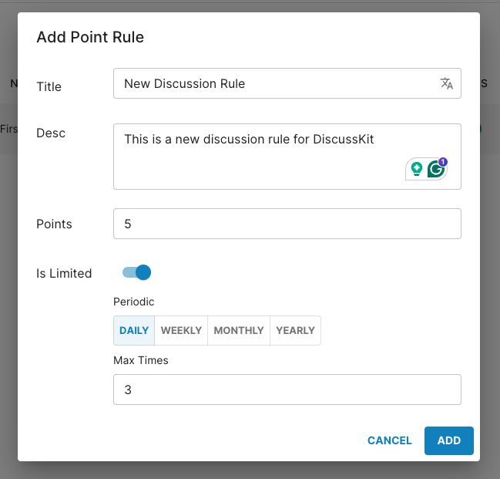500x479 pixels.
Task: Focus the Title field with New Discussion Rule
Action: [x=273, y=83]
